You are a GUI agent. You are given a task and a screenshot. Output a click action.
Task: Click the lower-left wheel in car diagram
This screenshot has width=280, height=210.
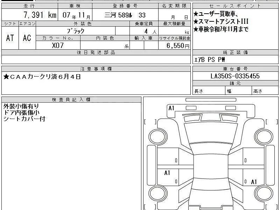(x=156, y=193)
